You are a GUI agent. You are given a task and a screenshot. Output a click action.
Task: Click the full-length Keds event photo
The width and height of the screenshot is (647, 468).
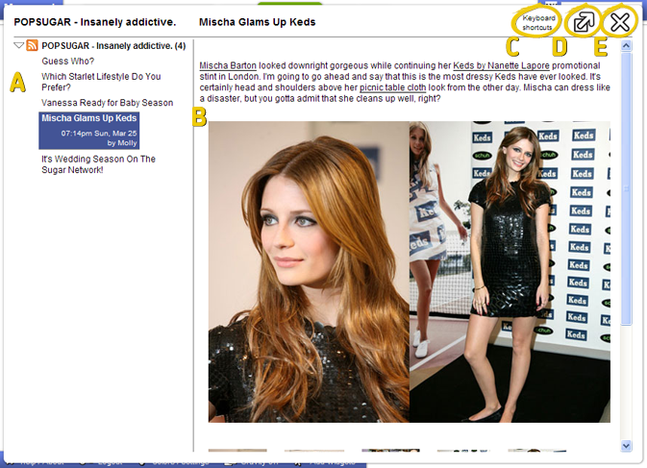tap(510, 272)
